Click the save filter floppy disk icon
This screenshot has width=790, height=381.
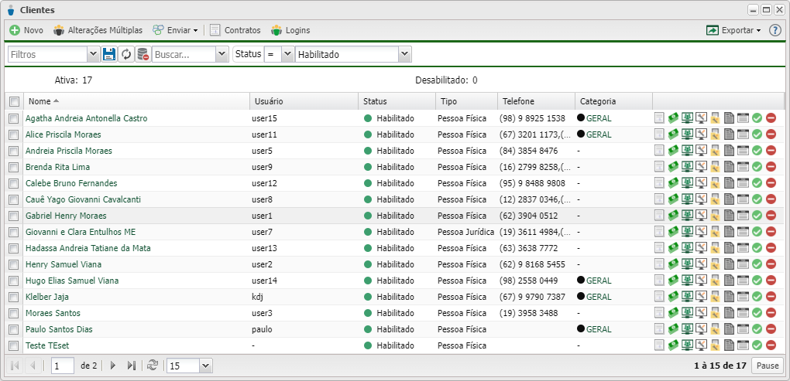point(109,54)
